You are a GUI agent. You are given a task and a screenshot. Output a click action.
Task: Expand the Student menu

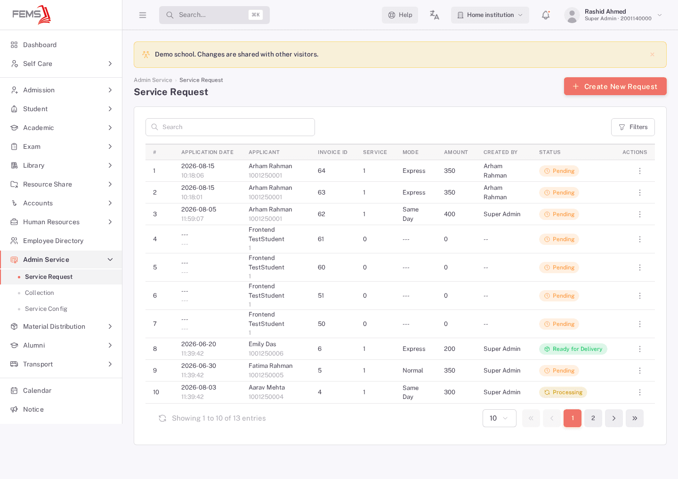pyautogui.click(x=61, y=109)
